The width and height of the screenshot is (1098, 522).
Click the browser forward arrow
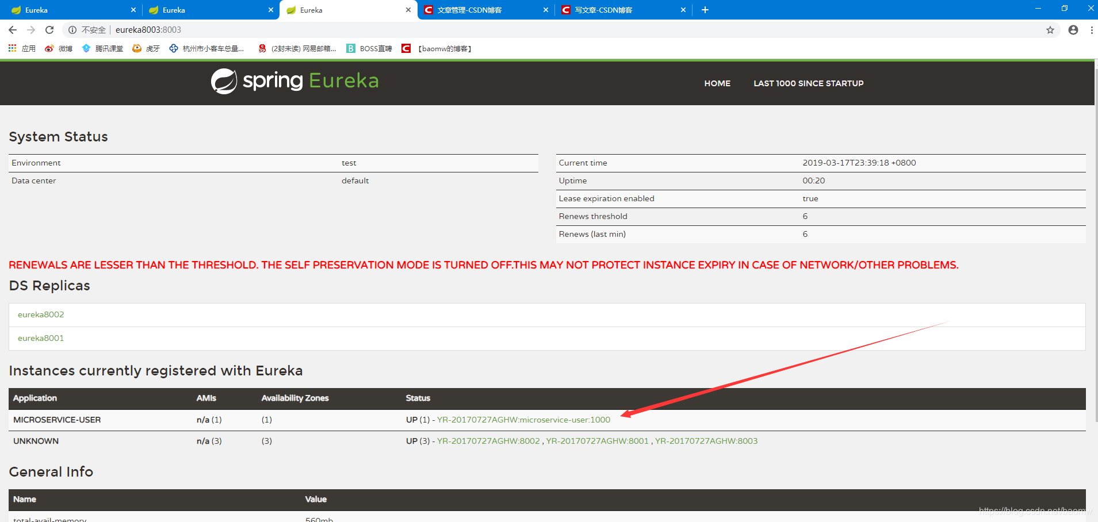pyautogui.click(x=31, y=30)
